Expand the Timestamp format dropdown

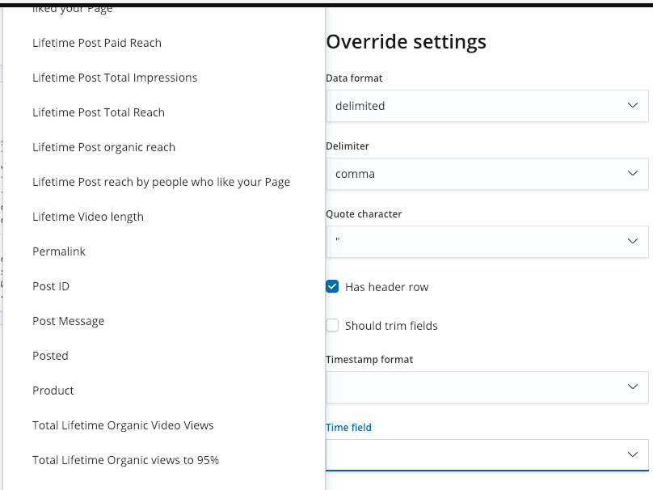click(487, 387)
